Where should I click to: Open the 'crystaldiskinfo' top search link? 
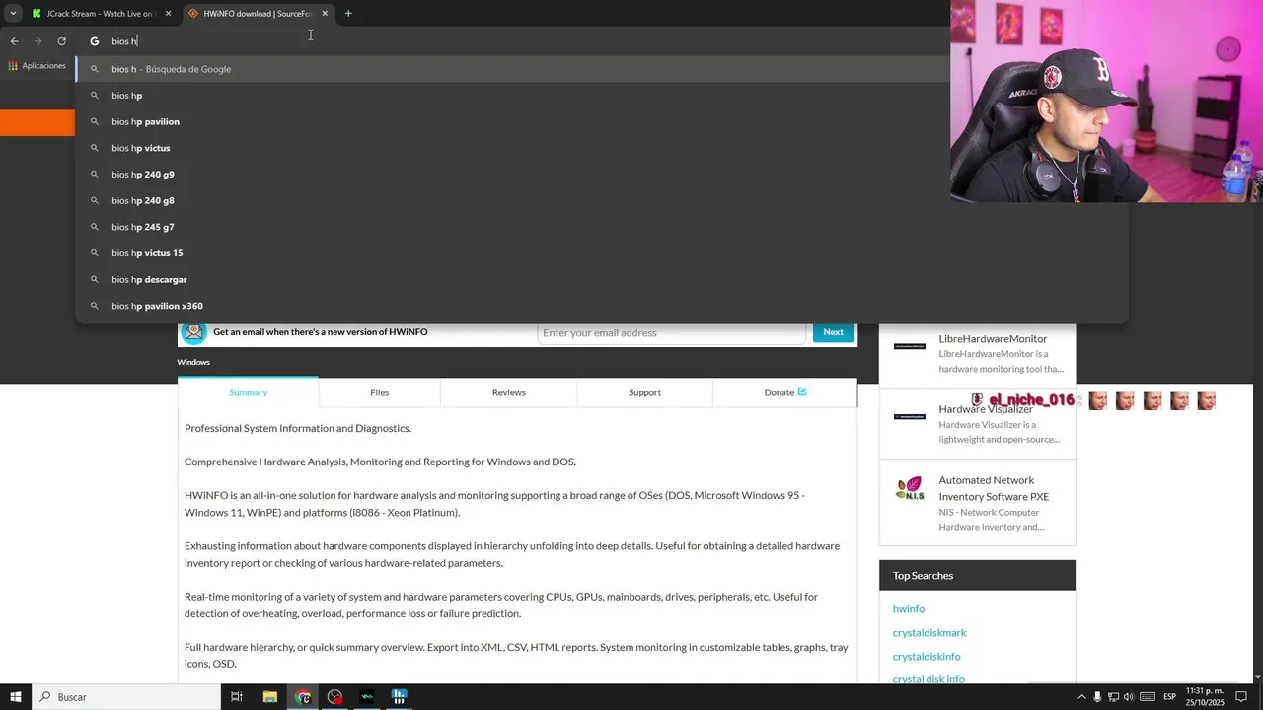(927, 657)
